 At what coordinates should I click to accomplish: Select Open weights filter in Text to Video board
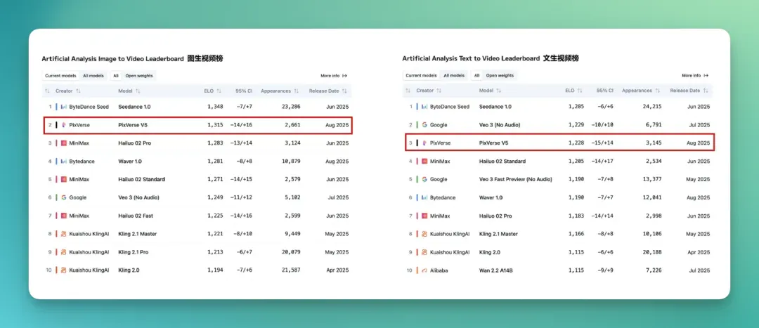tap(500, 76)
